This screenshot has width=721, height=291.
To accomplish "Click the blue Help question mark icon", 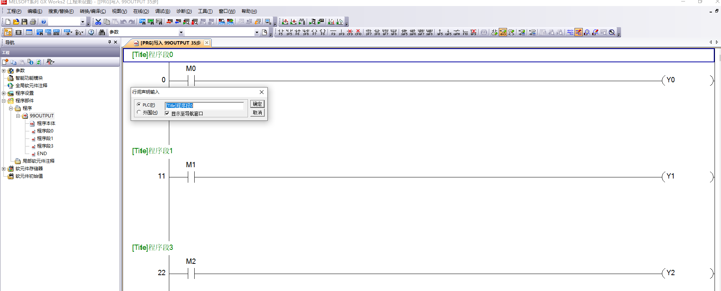I will (44, 22).
